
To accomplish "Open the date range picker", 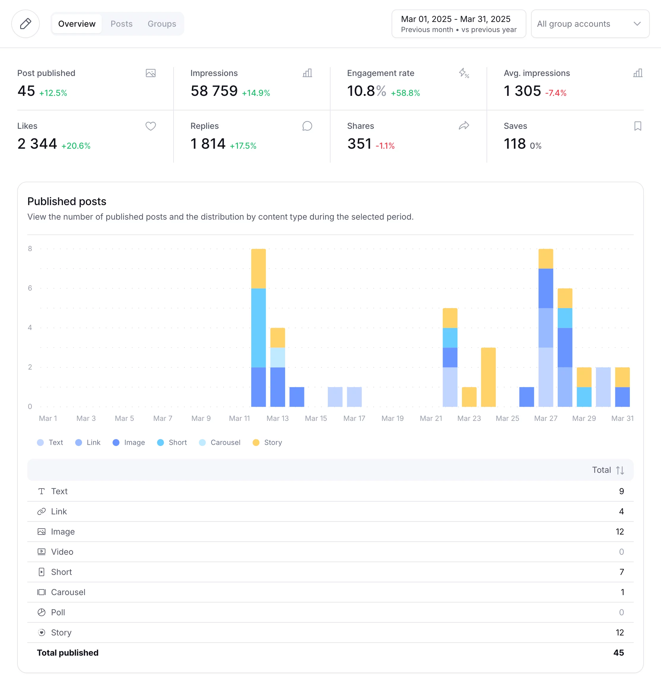I will [x=458, y=23].
